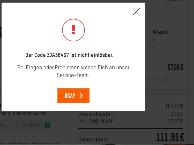The height and width of the screenshot is (145, 194).
Task: Click the Anzahl column label
Action: 160,32
